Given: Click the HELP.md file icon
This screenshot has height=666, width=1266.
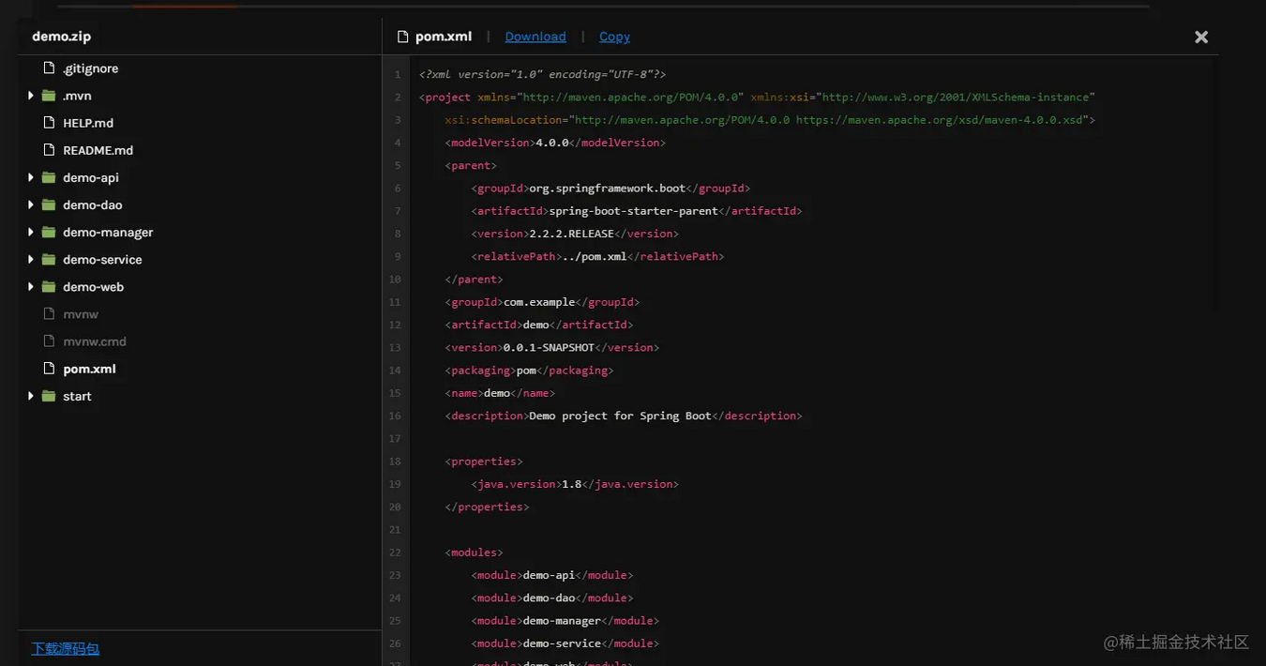Looking at the screenshot, I should tap(49, 123).
